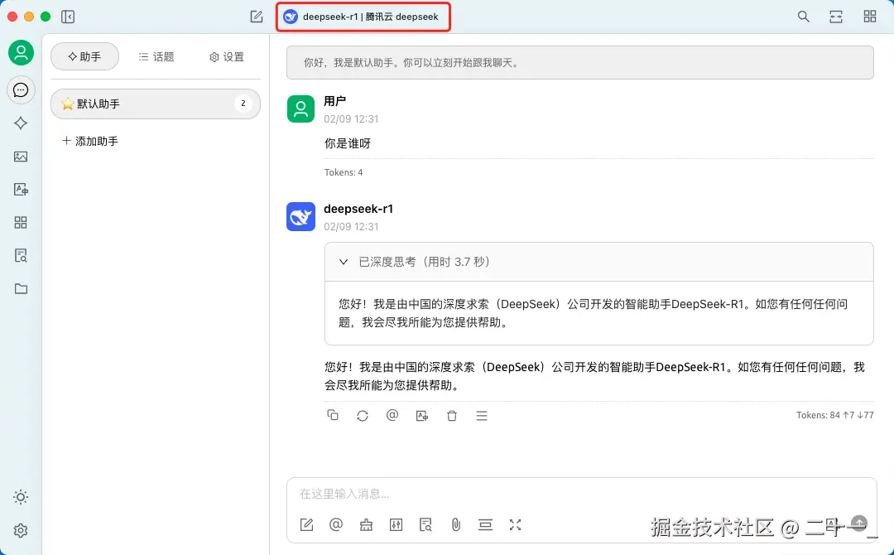The height and width of the screenshot is (555, 894).
Task: Open the deepseek-r1 model selector
Action: [363, 17]
